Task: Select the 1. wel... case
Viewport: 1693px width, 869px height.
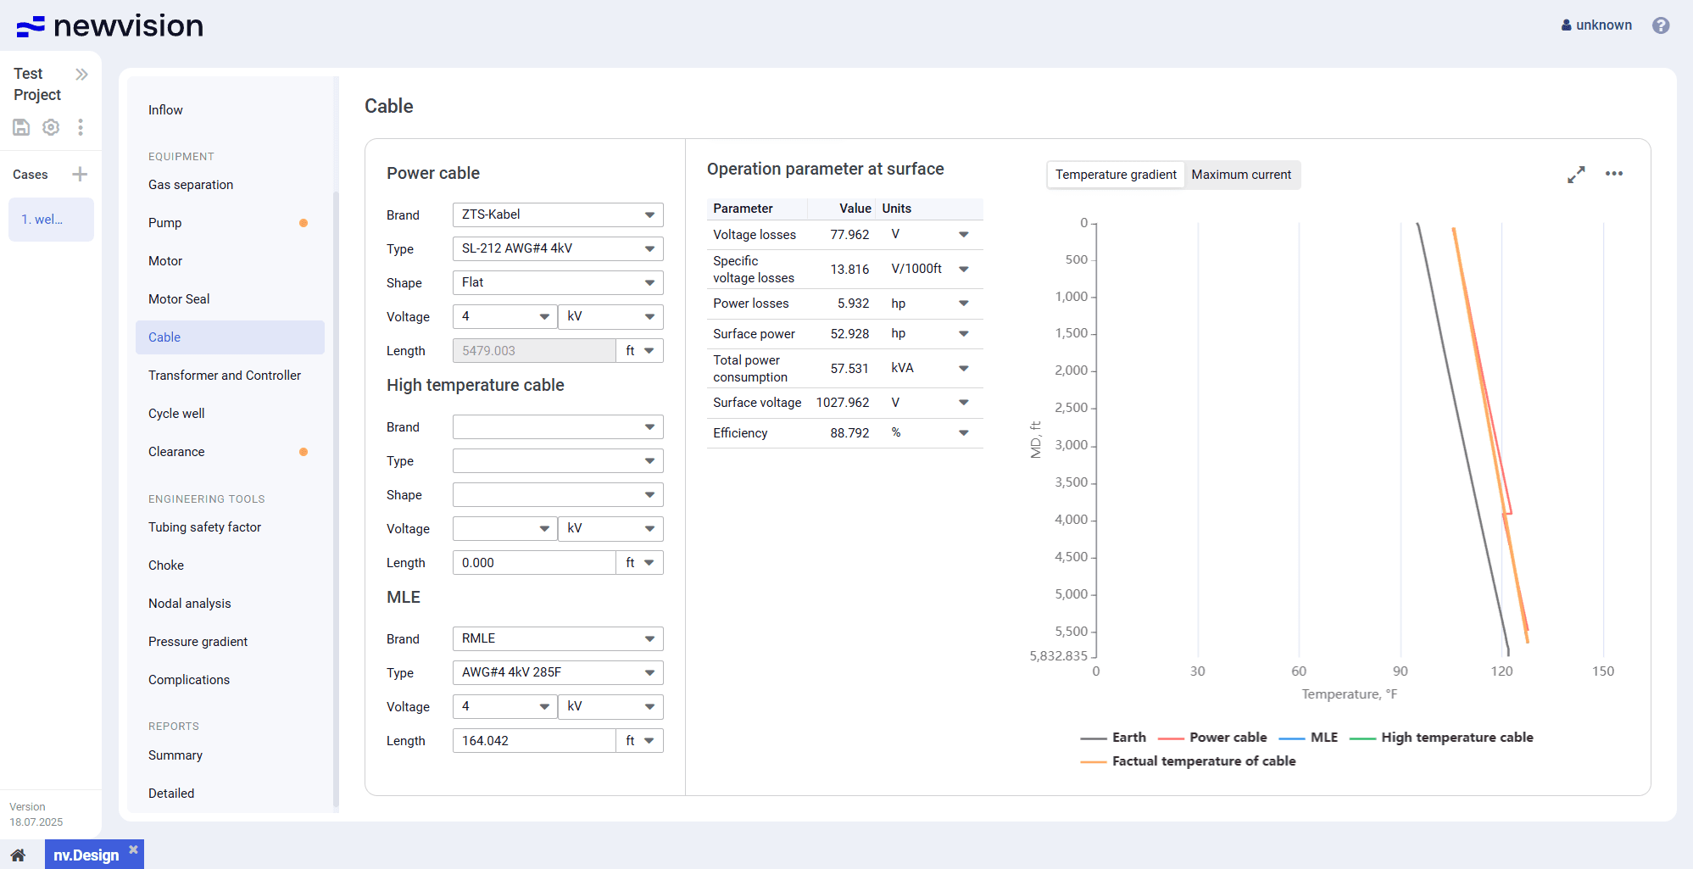Action: (51, 220)
